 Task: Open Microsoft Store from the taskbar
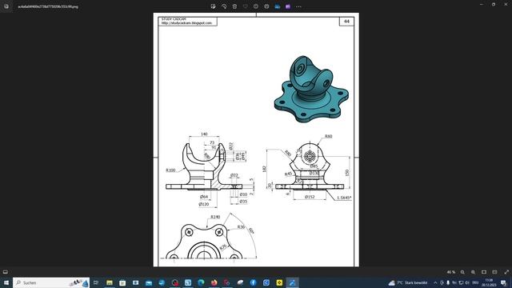coord(122,282)
